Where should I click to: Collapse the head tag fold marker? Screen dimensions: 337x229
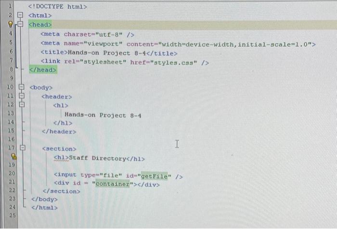point(20,24)
